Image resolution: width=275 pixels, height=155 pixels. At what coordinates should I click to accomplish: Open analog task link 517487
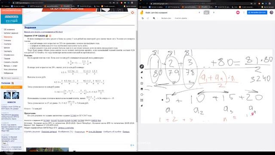coord(74,121)
